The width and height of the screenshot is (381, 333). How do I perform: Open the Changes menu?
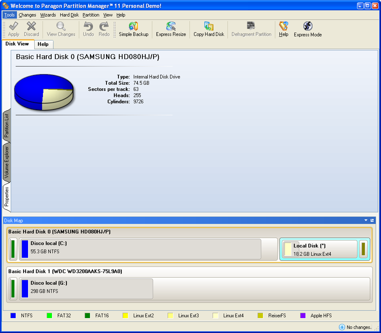click(27, 15)
